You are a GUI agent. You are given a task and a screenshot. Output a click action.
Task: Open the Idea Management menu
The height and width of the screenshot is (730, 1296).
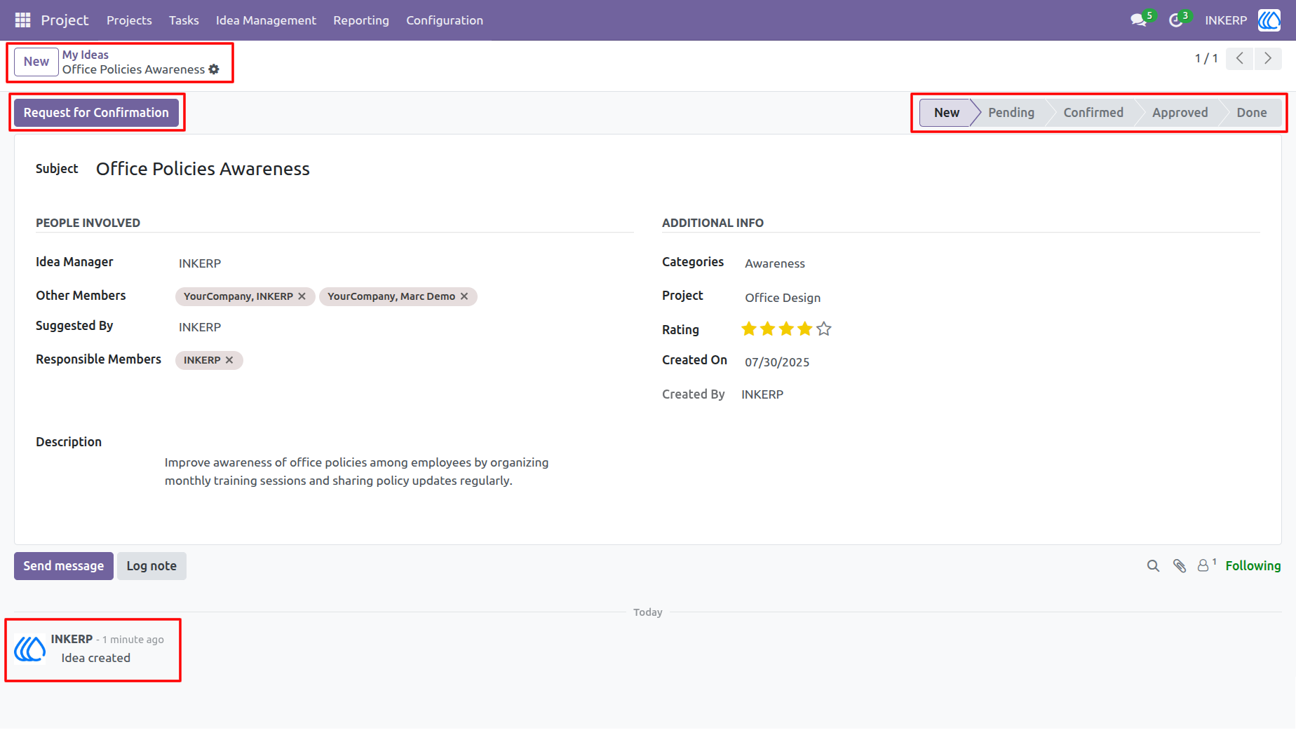tap(266, 20)
